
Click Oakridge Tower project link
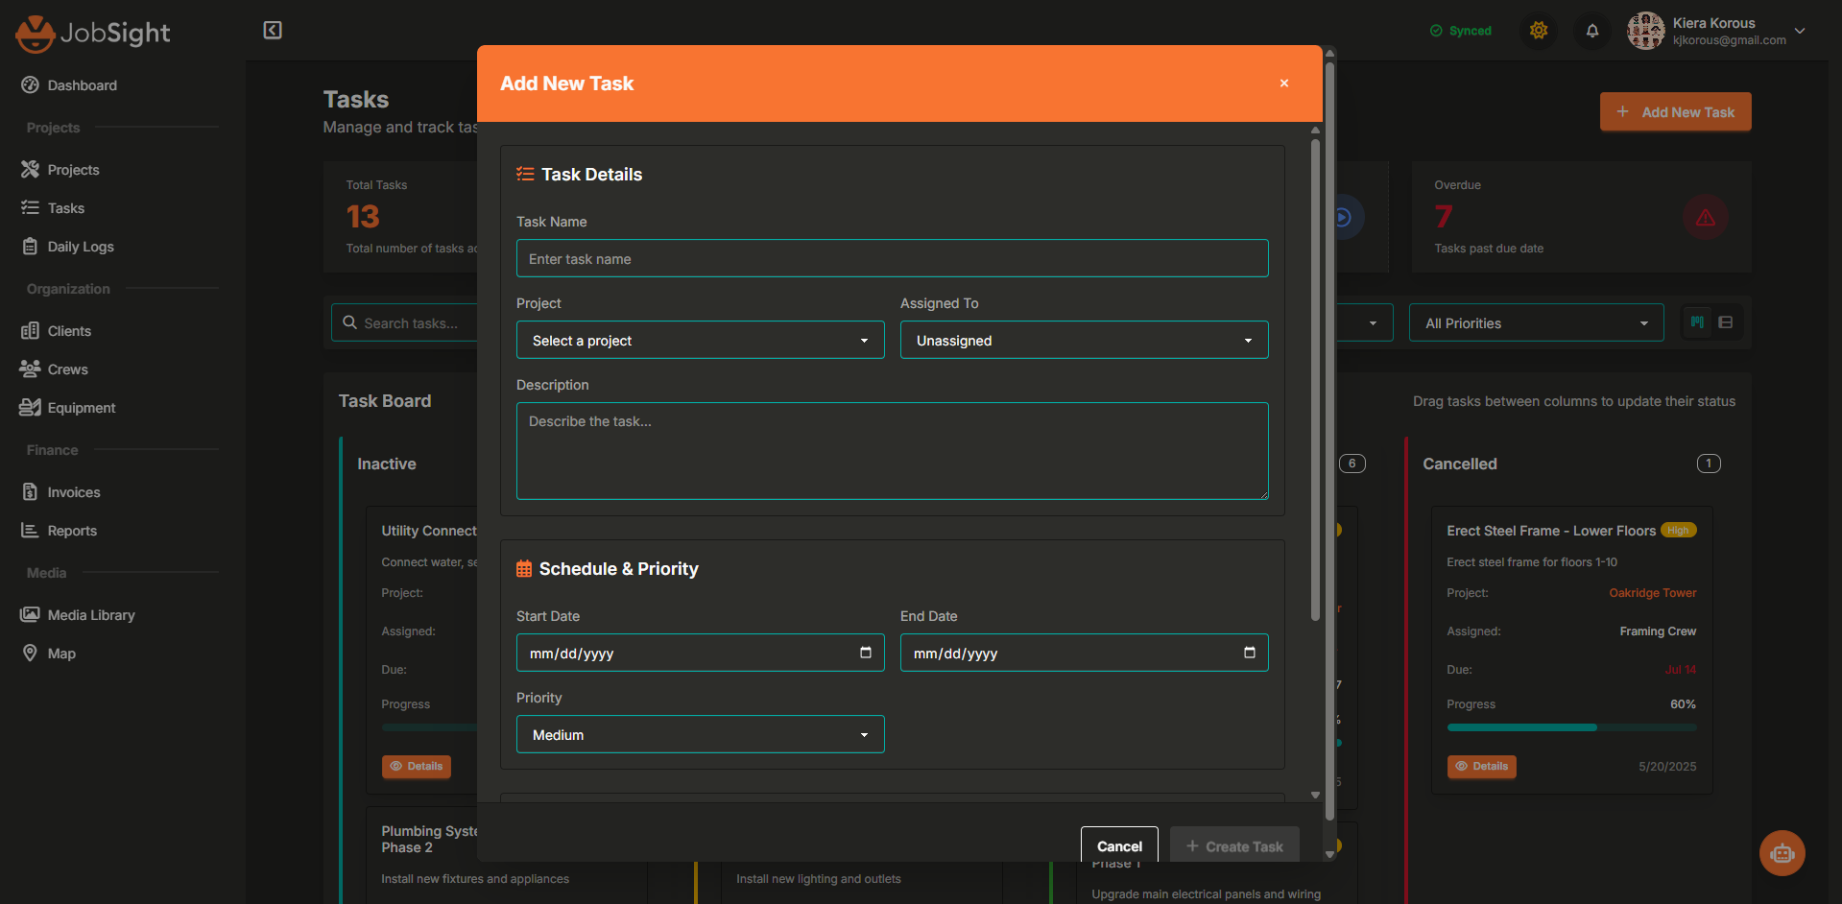click(1653, 593)
